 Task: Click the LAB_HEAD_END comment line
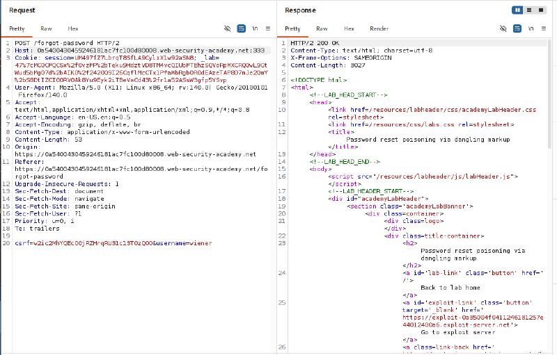[x=345, y=162]
